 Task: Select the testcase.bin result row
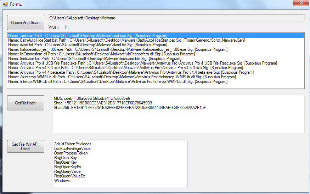click(156, 59)
